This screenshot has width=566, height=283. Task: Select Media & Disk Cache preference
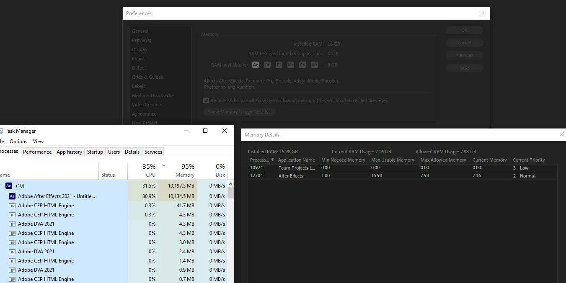[x=152, y=95]
